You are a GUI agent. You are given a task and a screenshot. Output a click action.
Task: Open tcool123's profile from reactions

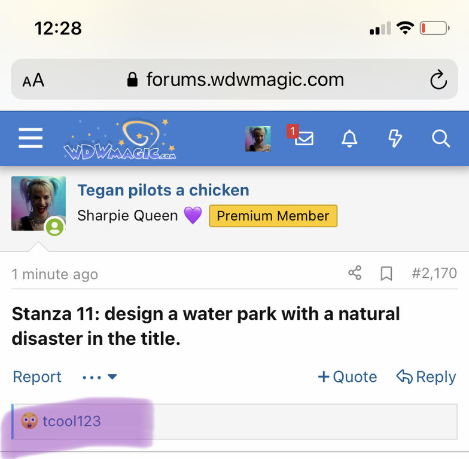[72, 421]
